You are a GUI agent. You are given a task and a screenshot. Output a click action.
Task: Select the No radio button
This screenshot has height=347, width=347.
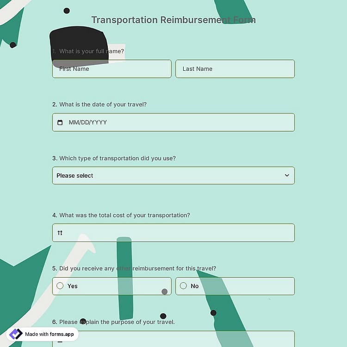[183, 286]
